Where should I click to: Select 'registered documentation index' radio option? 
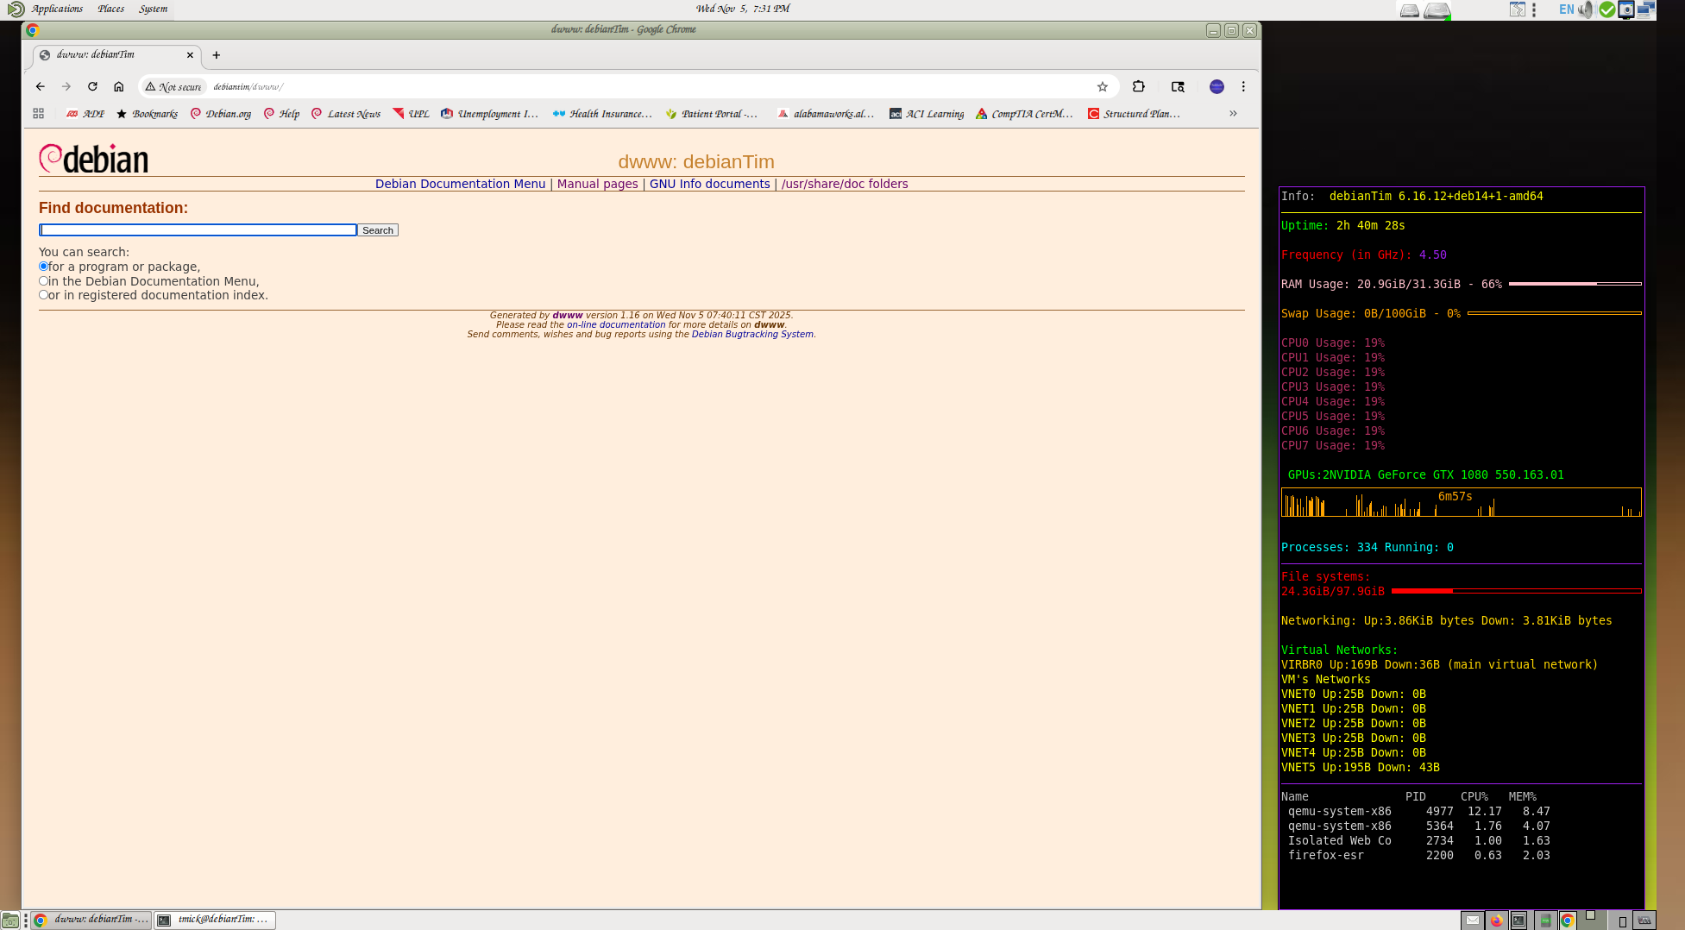(x=43, y=295)
